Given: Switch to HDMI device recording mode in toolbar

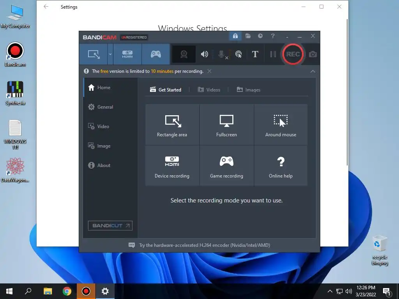Looking at the screenshot, I should (x=127, y=54).
